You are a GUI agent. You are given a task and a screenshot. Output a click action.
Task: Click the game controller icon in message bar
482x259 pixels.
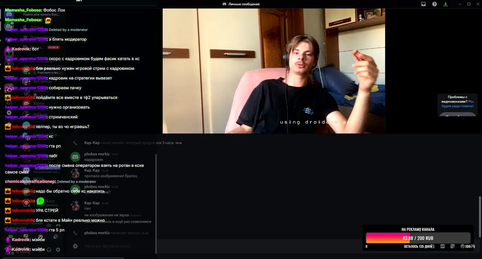pos(473,246)
